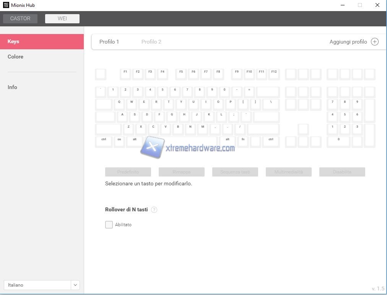Screen dimensions: 387x295
Task: Select the numpad 0 key
Action: pyautogui.click(x=338, y=141)
